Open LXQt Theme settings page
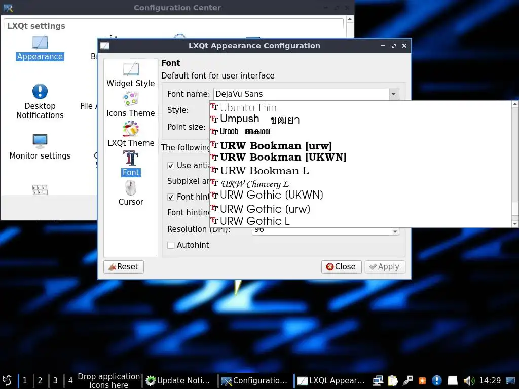Image resolution: width=519 pixels, height=389 pixels. coord(130,134)
